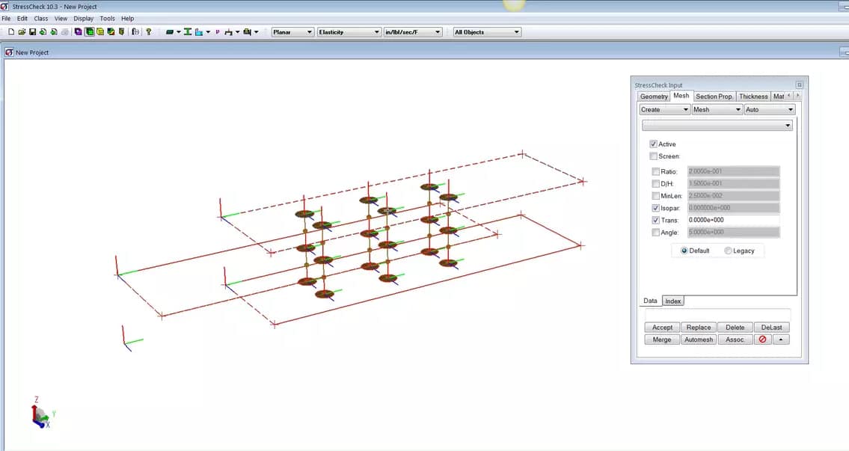Open an existing project via the folder icon
The image size is (849, 451).
click(21, 32)
